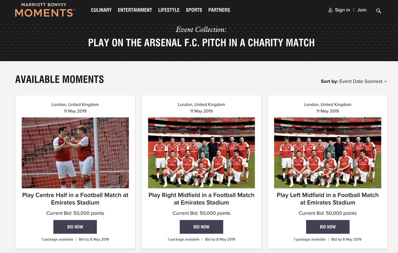
Task: Open the Partners menu
Action: pos(219,10)
